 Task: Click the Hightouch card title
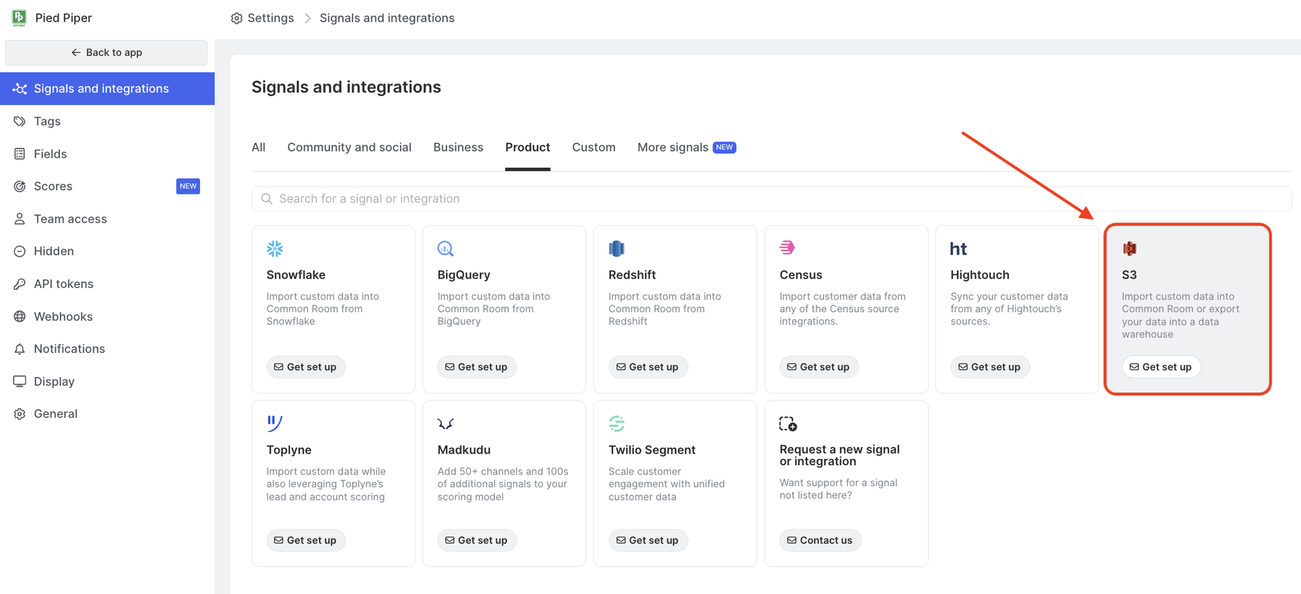[980, 275]
